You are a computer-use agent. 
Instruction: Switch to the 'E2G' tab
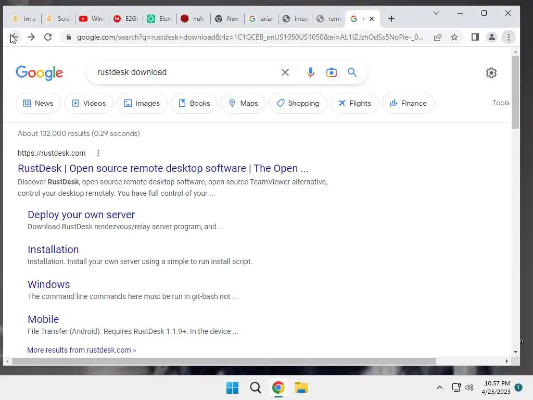[x=126, y=19]
